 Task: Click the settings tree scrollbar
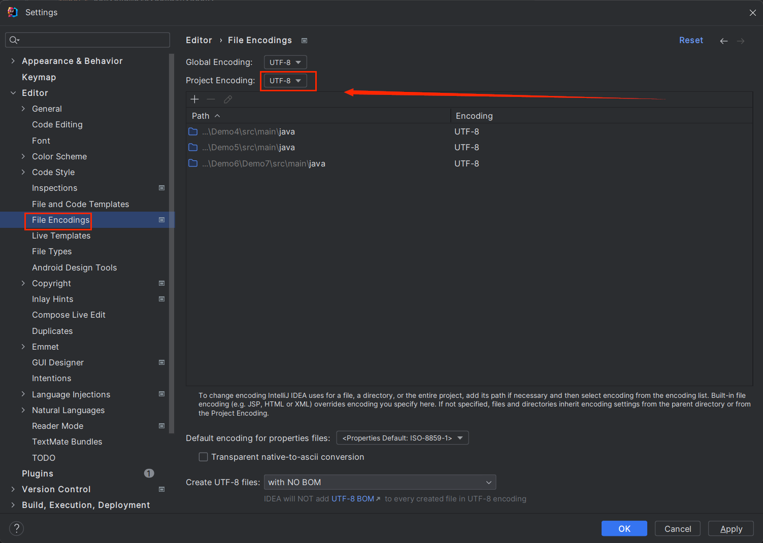(x=172, y=244)
